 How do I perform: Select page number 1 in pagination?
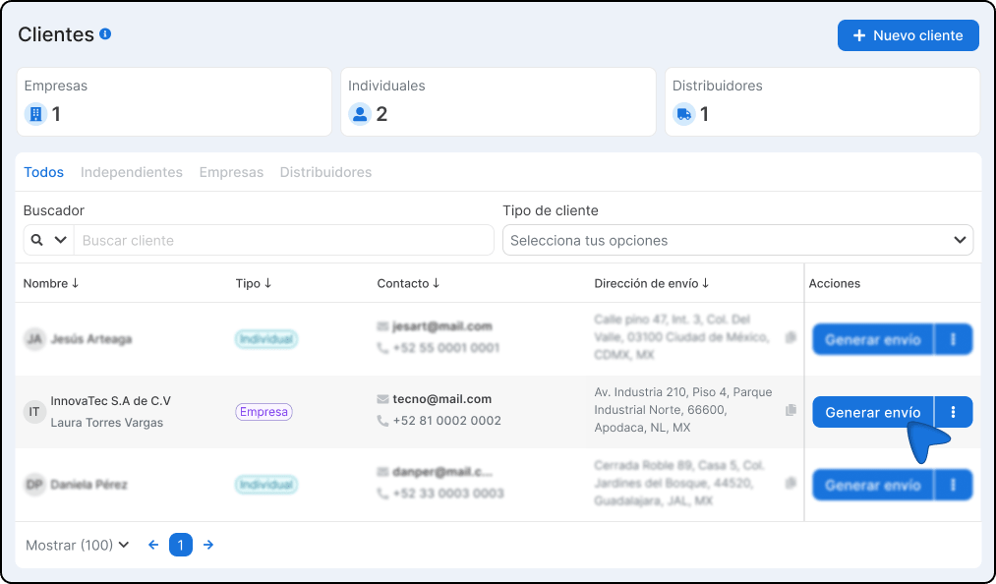point(181,545)
